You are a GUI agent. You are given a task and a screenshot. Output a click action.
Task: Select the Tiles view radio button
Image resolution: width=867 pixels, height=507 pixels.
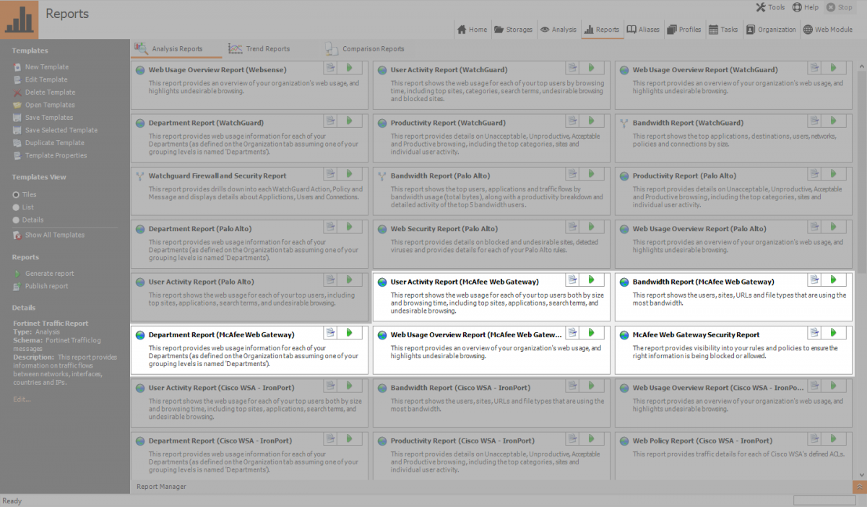click(x=16, y=195)
